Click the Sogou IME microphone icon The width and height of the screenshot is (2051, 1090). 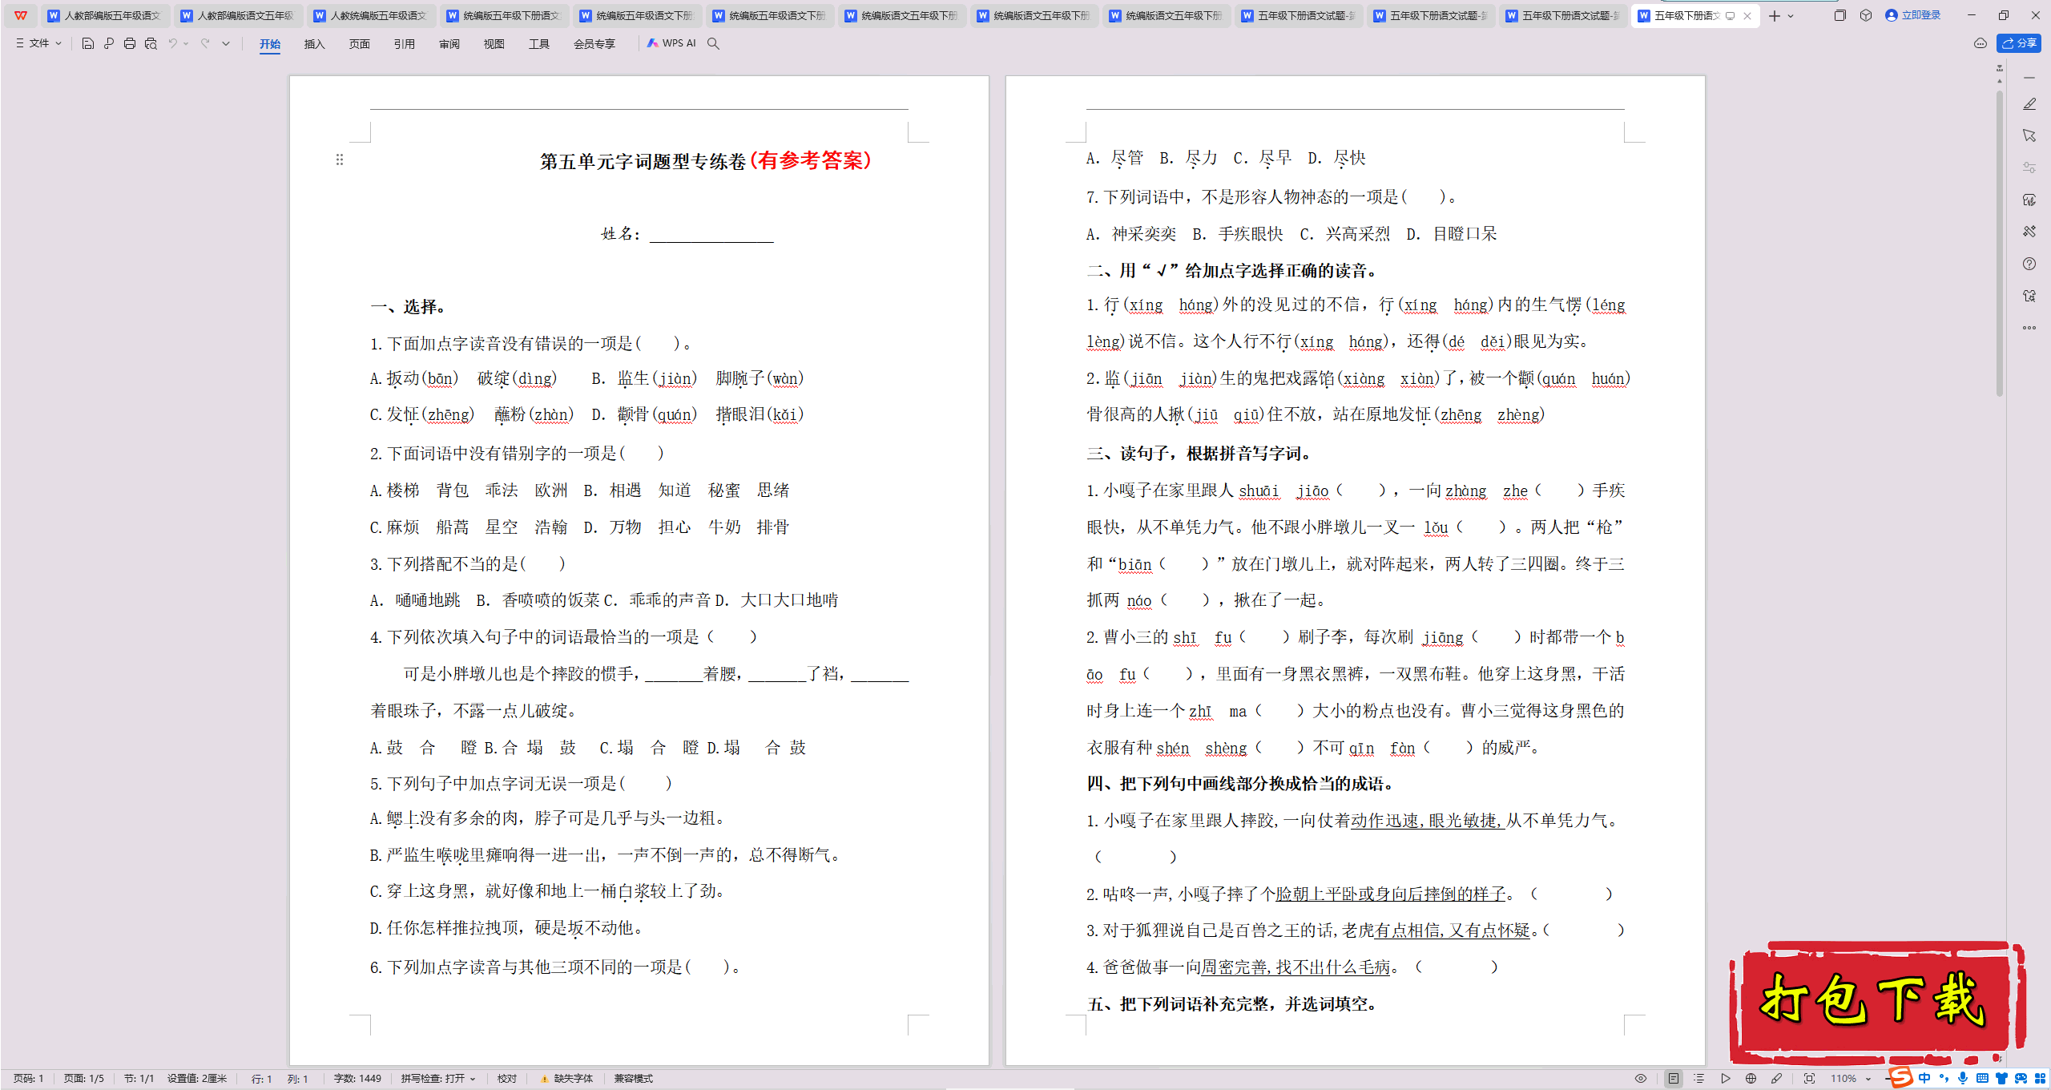[x=1962, y=1079]
